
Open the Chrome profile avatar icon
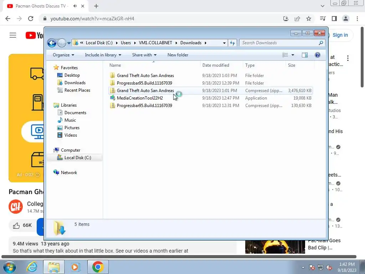(x=346, y=19)
